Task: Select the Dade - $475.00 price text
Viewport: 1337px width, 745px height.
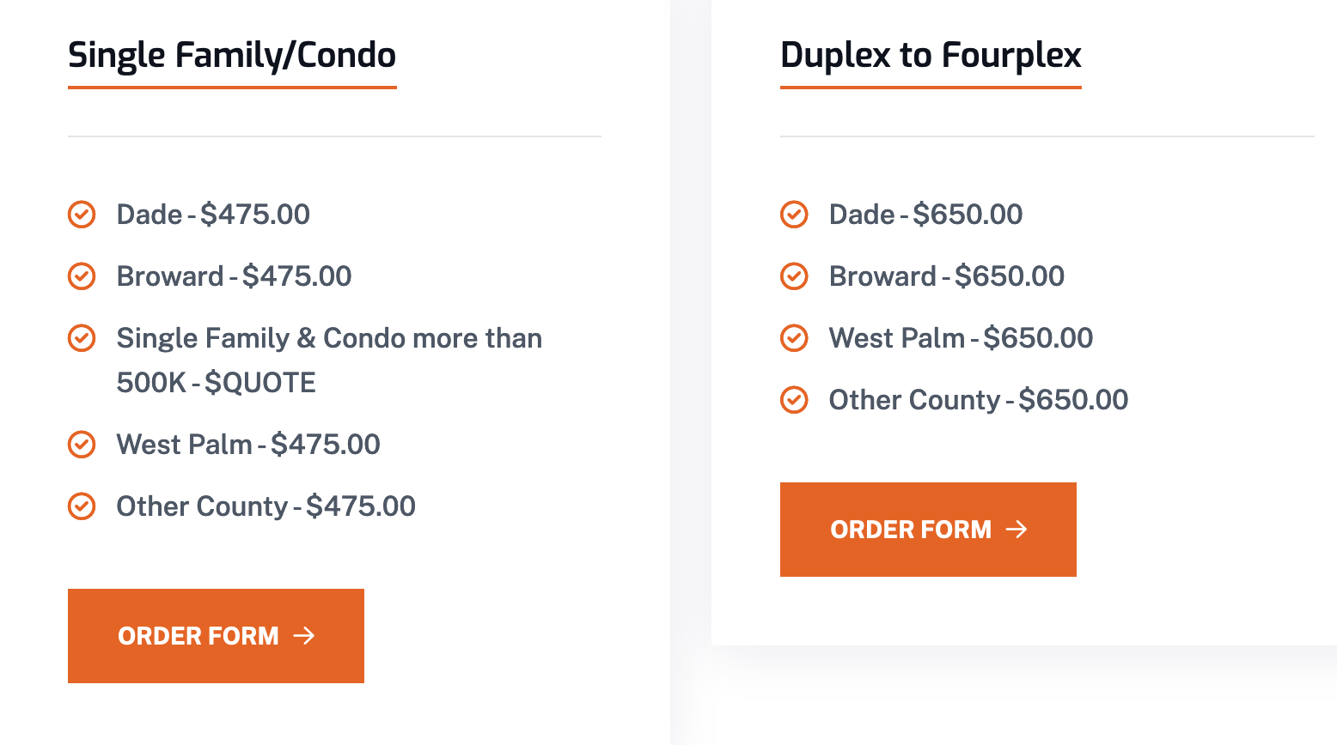Action: click(213, 215)
